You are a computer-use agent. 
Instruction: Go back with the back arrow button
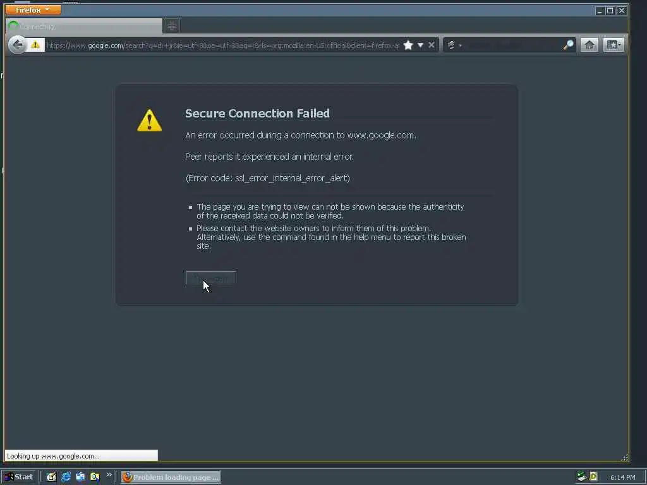17,45
